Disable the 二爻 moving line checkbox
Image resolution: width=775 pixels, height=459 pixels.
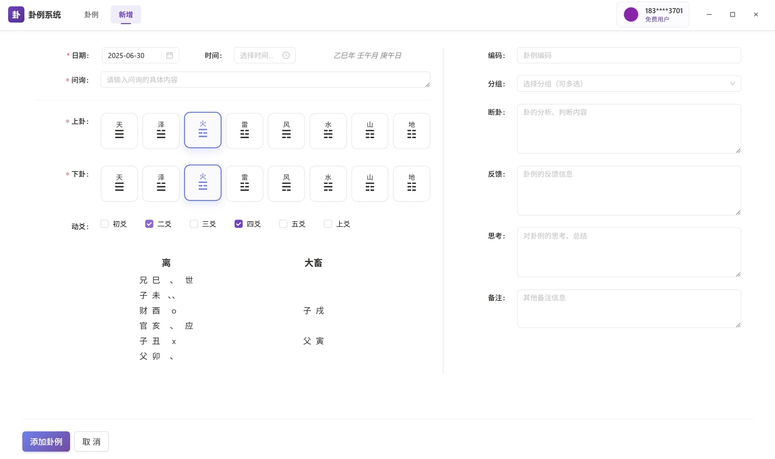pos(149,224)
